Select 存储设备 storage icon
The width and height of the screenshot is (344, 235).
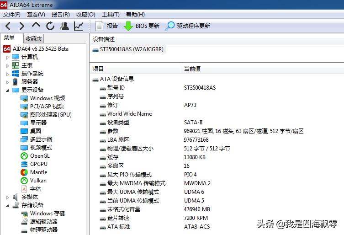(x=16, y=205)
